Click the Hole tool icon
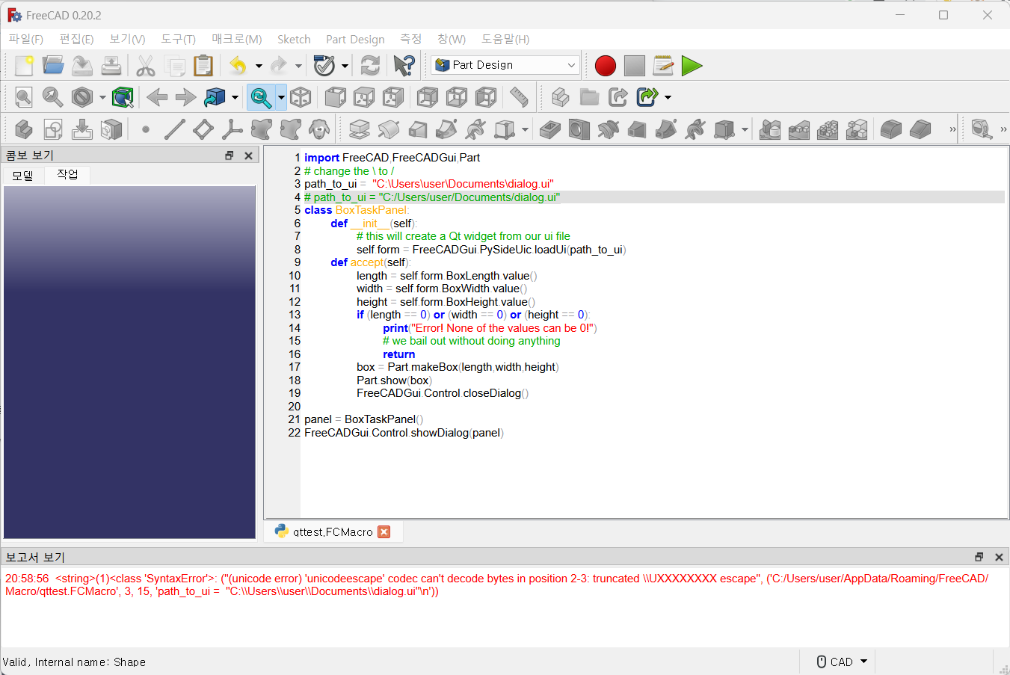Image resolution: width=1010 pixels, height=675 pixels. pyautogui.click(x=579, y=129)
